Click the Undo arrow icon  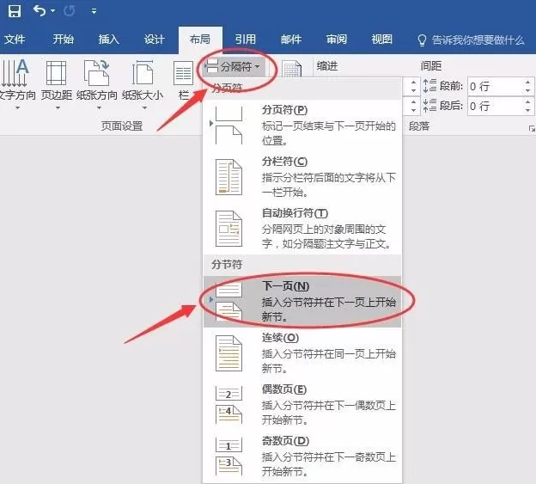40,11
